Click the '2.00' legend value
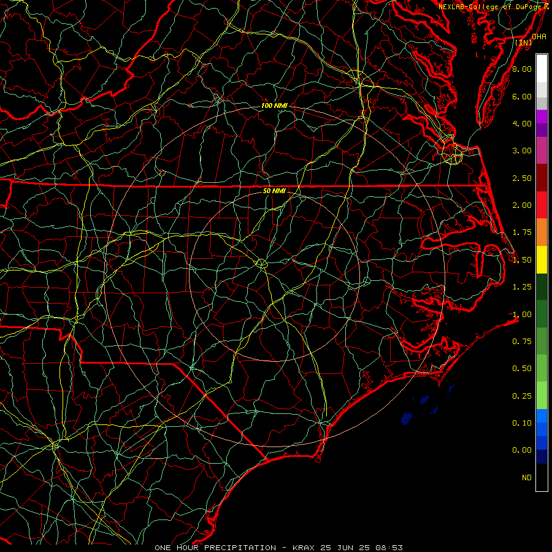Image resolution: width=552 pixels, height=552 pixels. point(522,205)
